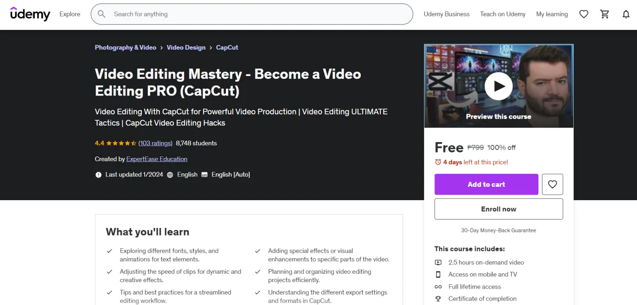This screenshot has height=305, width=637.
Task: Click the star rating icons
Action: 121,143
